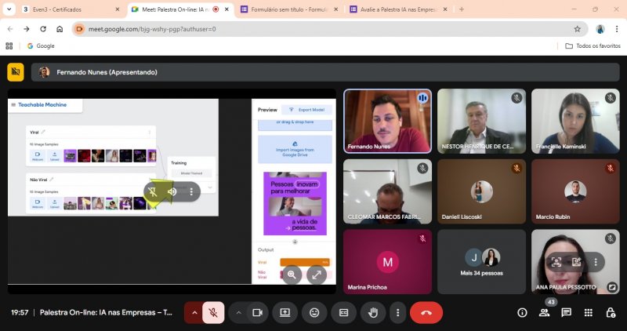Show the participants people list
This screenshot has height=331, width=627.
tap(544, 312)
